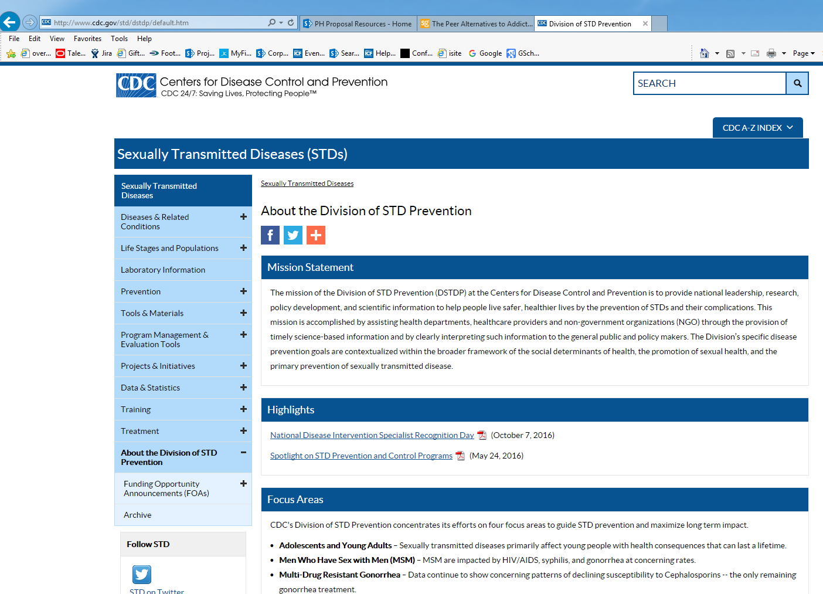Open the Corp... bookmark
The height and width of the screenshot is (594, 823).
[x=273, y=53]
